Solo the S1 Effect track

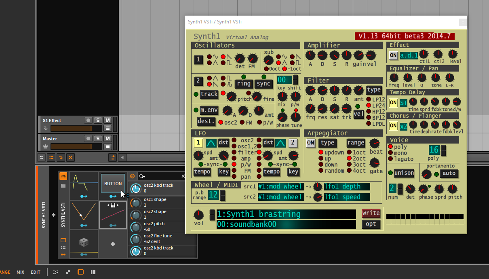tap(98, 120)
